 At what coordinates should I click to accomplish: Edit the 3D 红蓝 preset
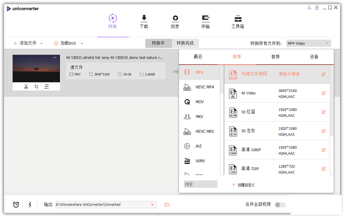coord(324,112)
